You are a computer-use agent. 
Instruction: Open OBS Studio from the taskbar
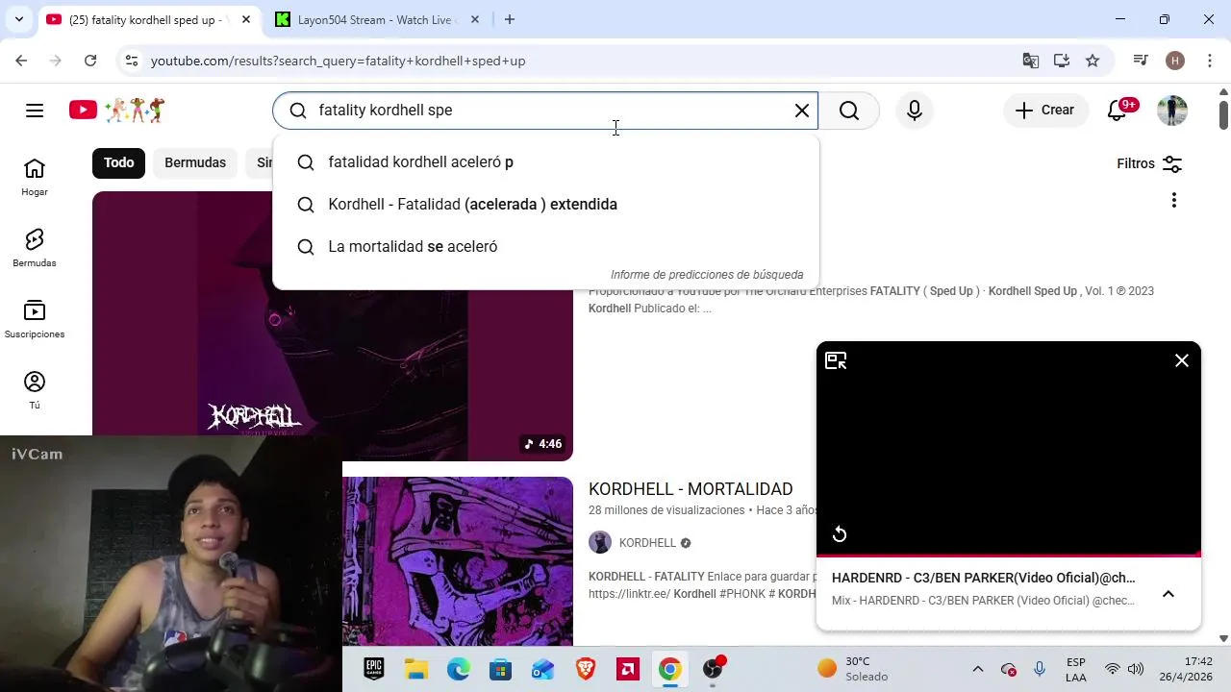[713, 669]
